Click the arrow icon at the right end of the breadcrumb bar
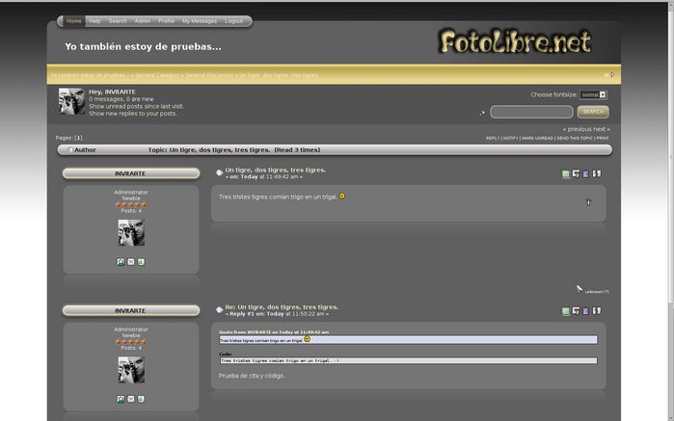 coord(612,75)
